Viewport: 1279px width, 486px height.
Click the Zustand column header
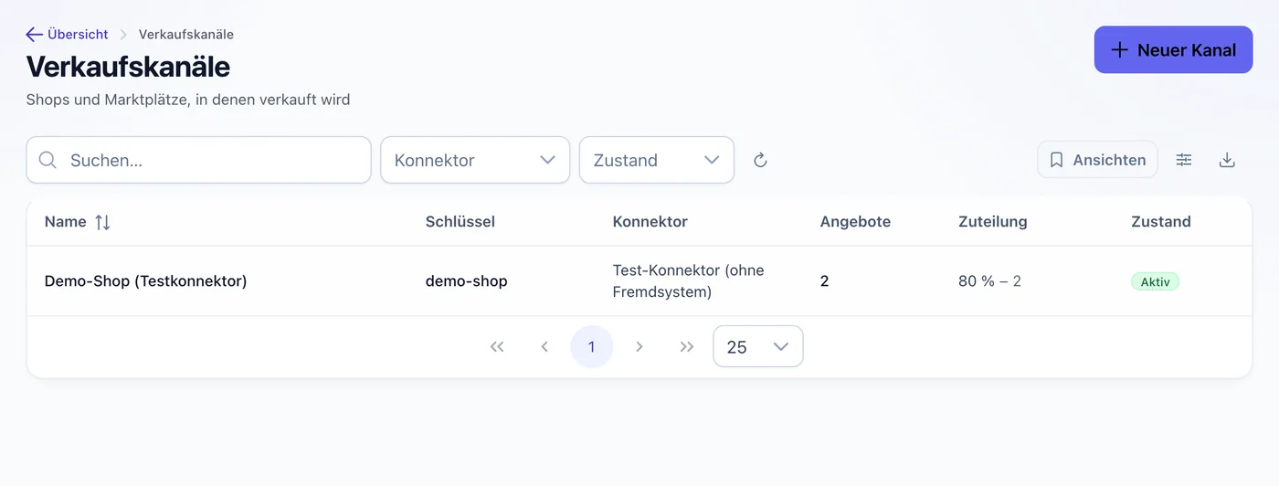[x=1161, y=222]
